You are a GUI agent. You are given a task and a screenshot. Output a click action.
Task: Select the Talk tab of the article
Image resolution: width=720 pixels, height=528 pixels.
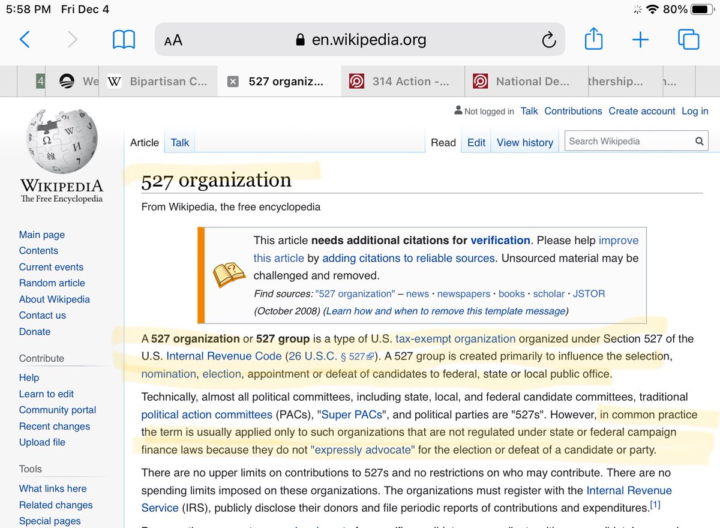179,142
